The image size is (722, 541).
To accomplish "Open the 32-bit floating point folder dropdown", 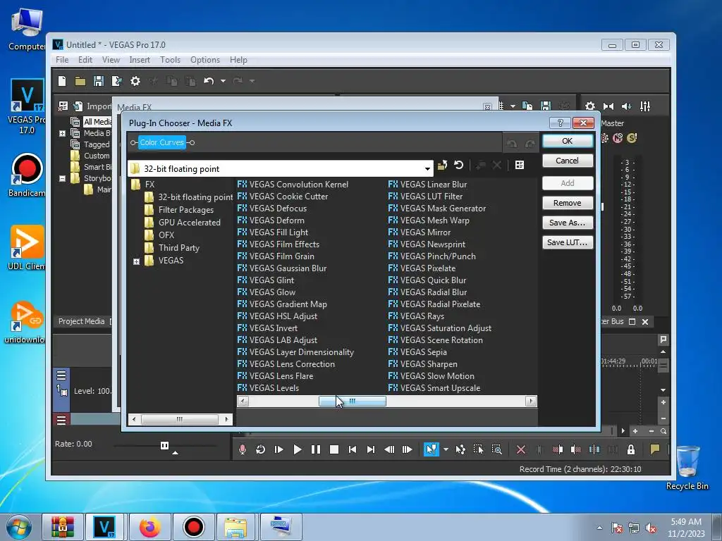I will point(427,169).
